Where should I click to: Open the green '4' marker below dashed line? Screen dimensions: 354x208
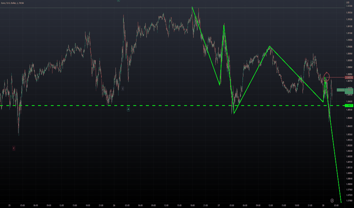[128, 109]
